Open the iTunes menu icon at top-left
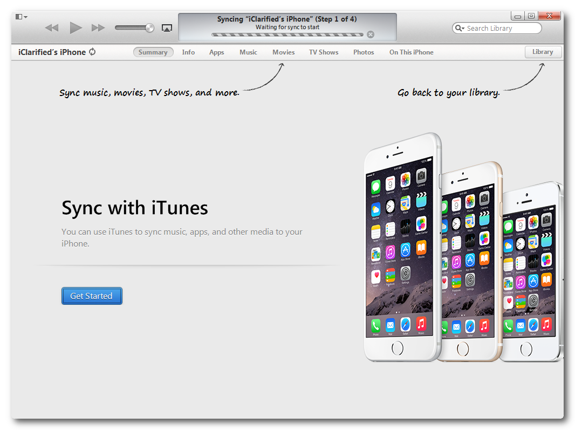The image size is (575, 430). pyautogui.click(x=21, y=17)
